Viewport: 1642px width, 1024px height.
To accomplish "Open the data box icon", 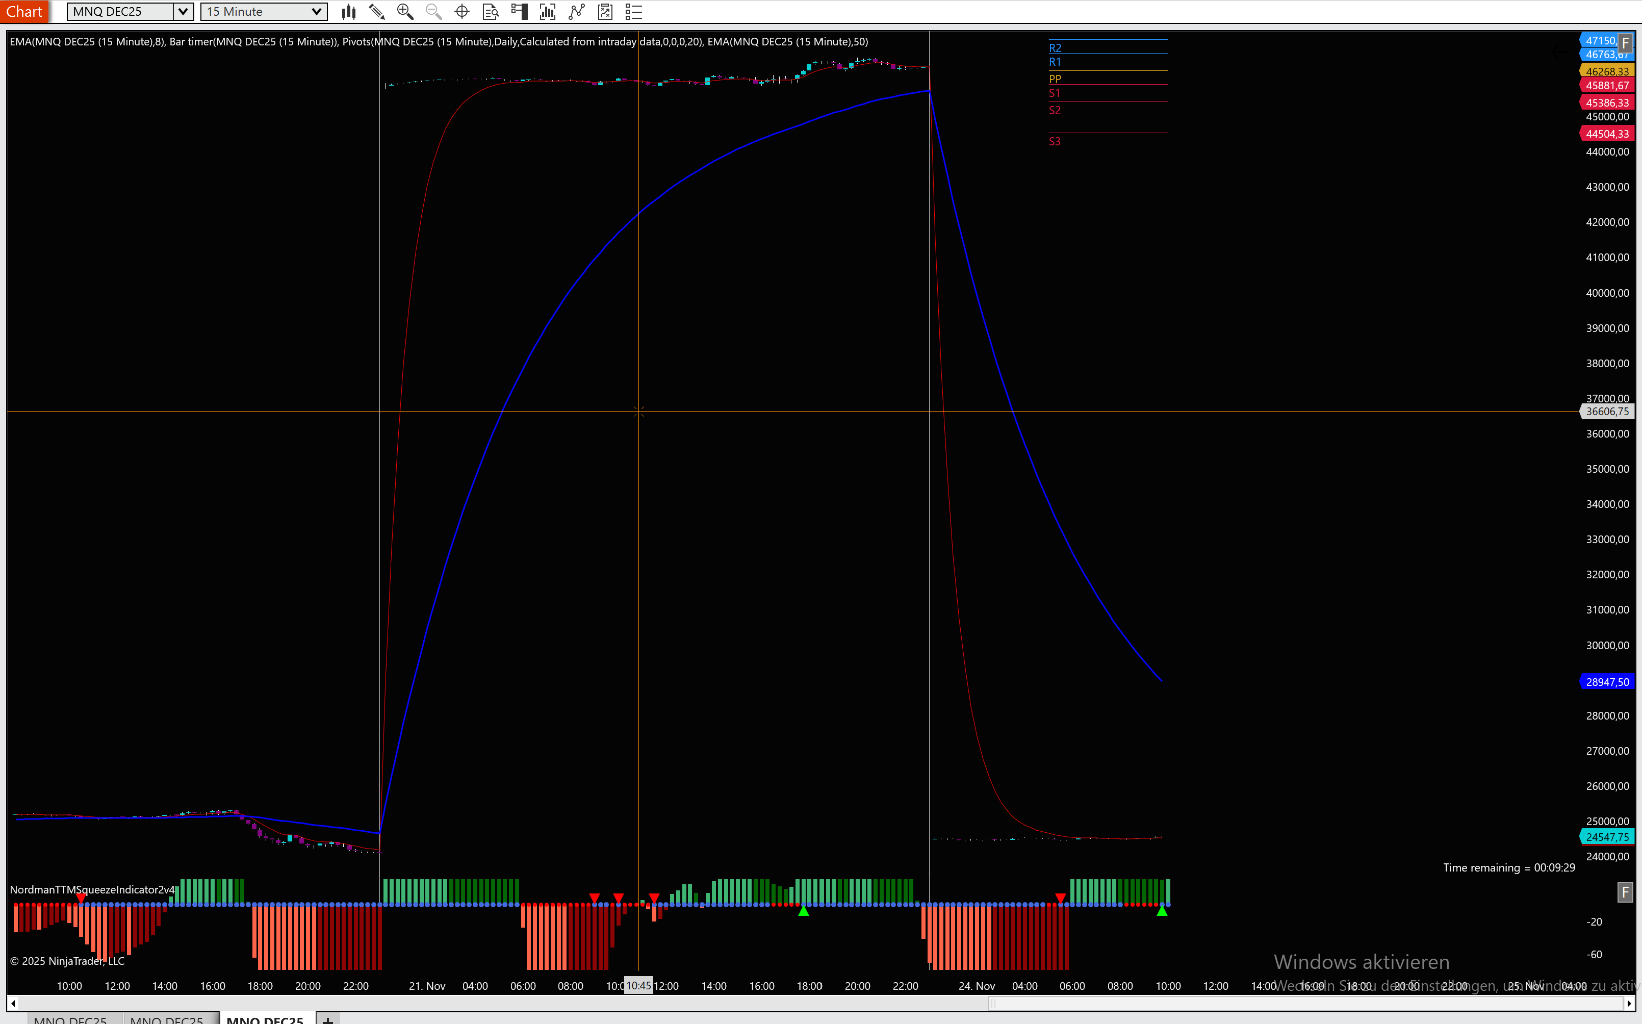I will (490, 12).
